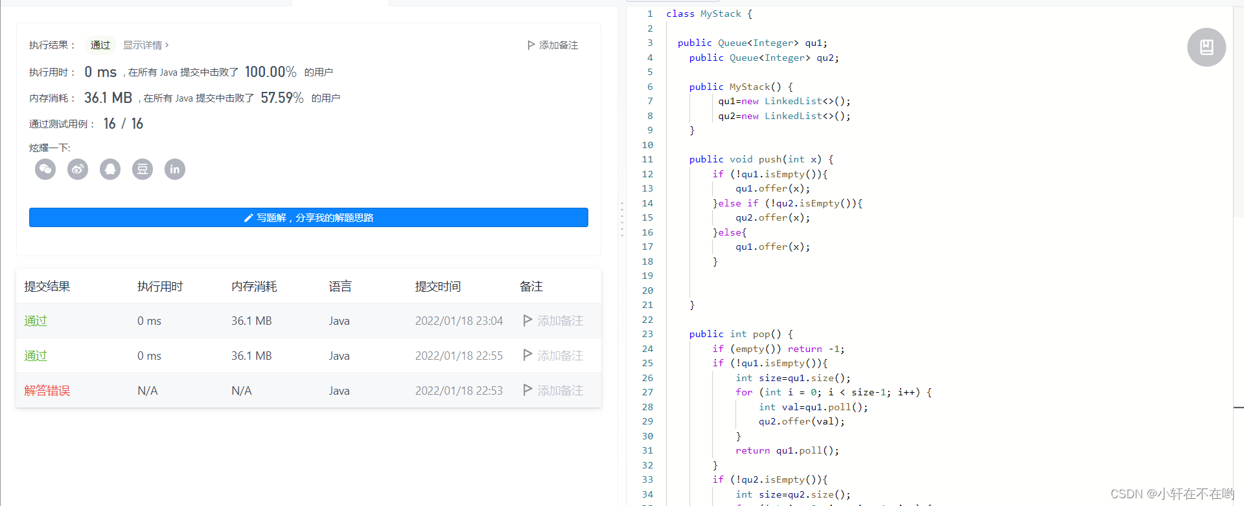This screenshot has width=1244, height=506.
Task: Open the round notebook floating button
Action: click(x=1206, y=47)
